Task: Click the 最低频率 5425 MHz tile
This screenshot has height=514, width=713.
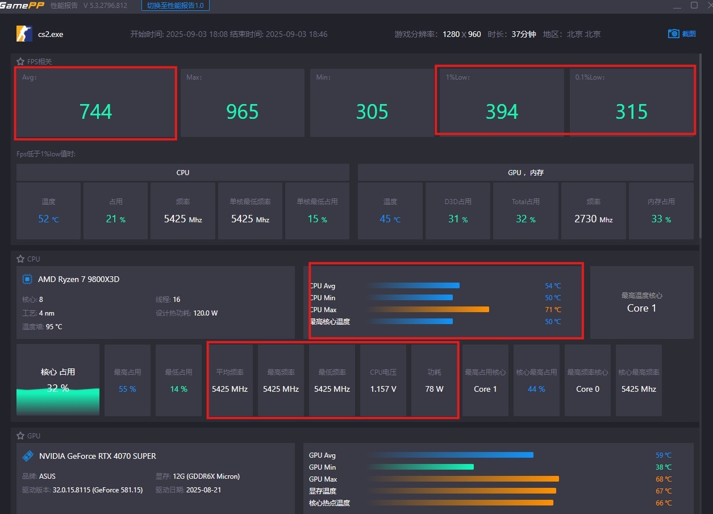Action: [332, 380]
